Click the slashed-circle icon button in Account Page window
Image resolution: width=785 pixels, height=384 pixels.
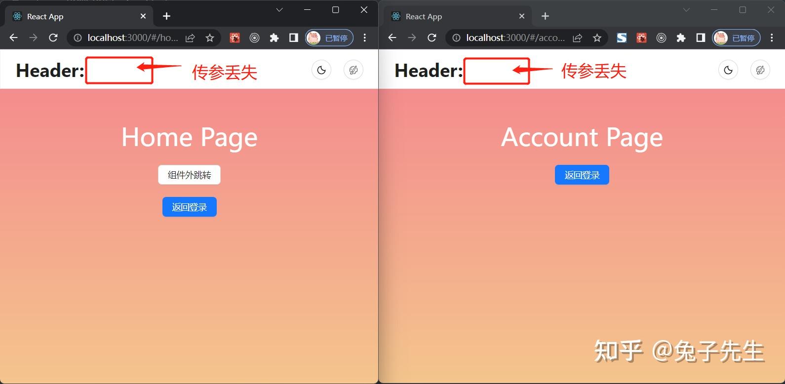pos(760,70)
